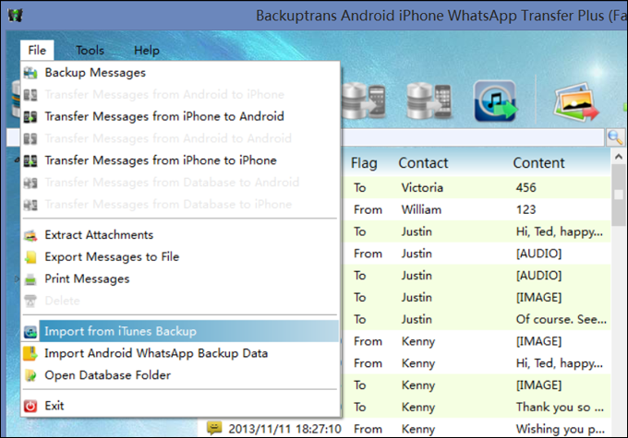
Task: Click the iTunes import toolbar icon
Action: pos(495,101)
